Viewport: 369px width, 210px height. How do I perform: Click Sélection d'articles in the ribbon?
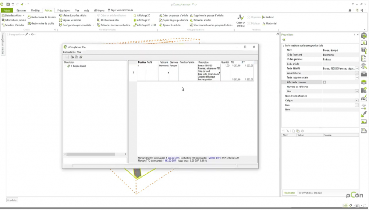coord(13,25)
